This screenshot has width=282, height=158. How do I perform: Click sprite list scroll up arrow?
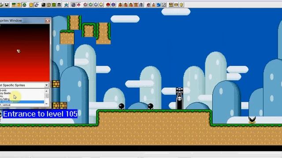pyautogui.click(x=46, y=91)
